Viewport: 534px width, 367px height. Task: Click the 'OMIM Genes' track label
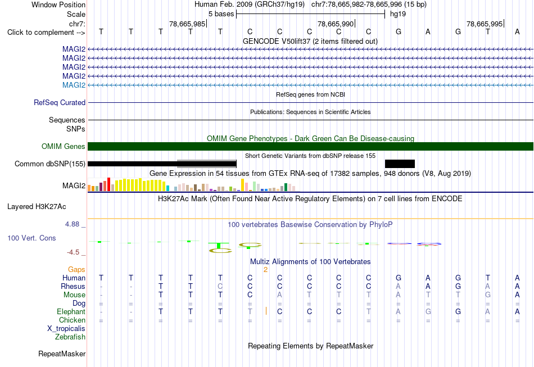pyautogui.click(x=64, y=146)
